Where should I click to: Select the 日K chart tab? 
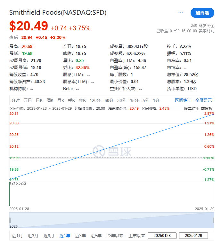click(39, 101)
